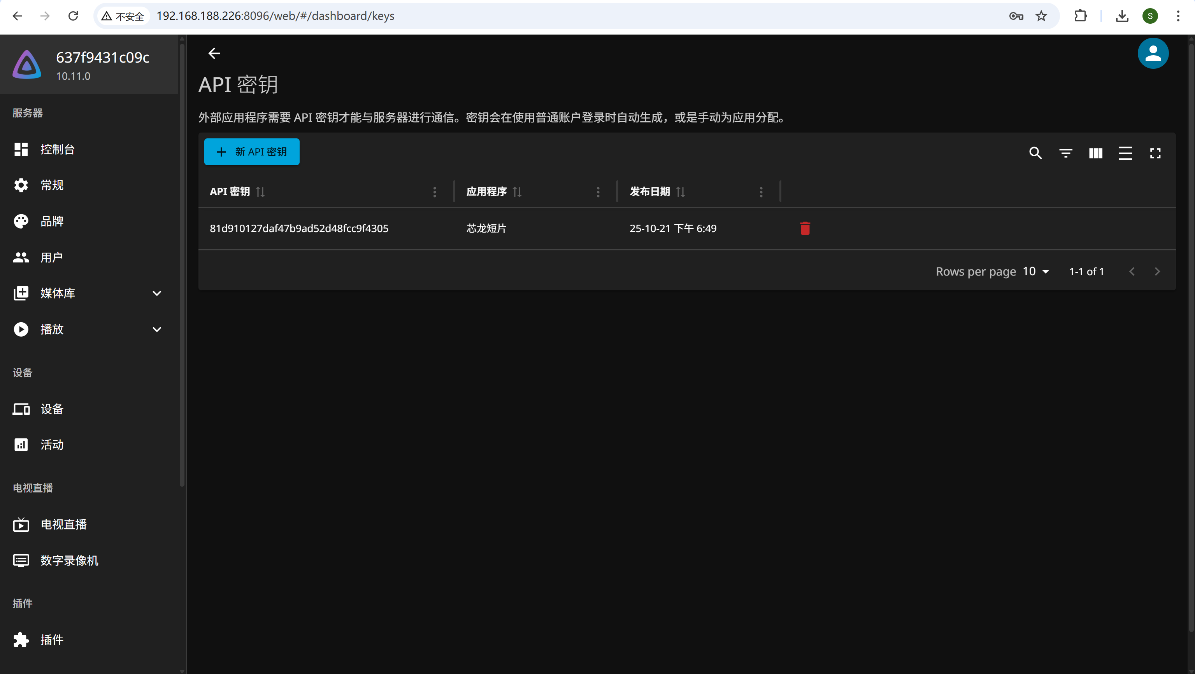Open 应用程序 column actions menu
The width and height of the screenshot is (1195, 674).
coord(598,191)
